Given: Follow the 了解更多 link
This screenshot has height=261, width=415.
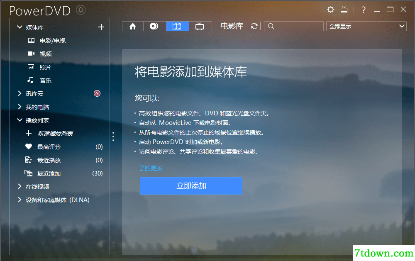Looking at the screenshot, I should coord(151,168).
